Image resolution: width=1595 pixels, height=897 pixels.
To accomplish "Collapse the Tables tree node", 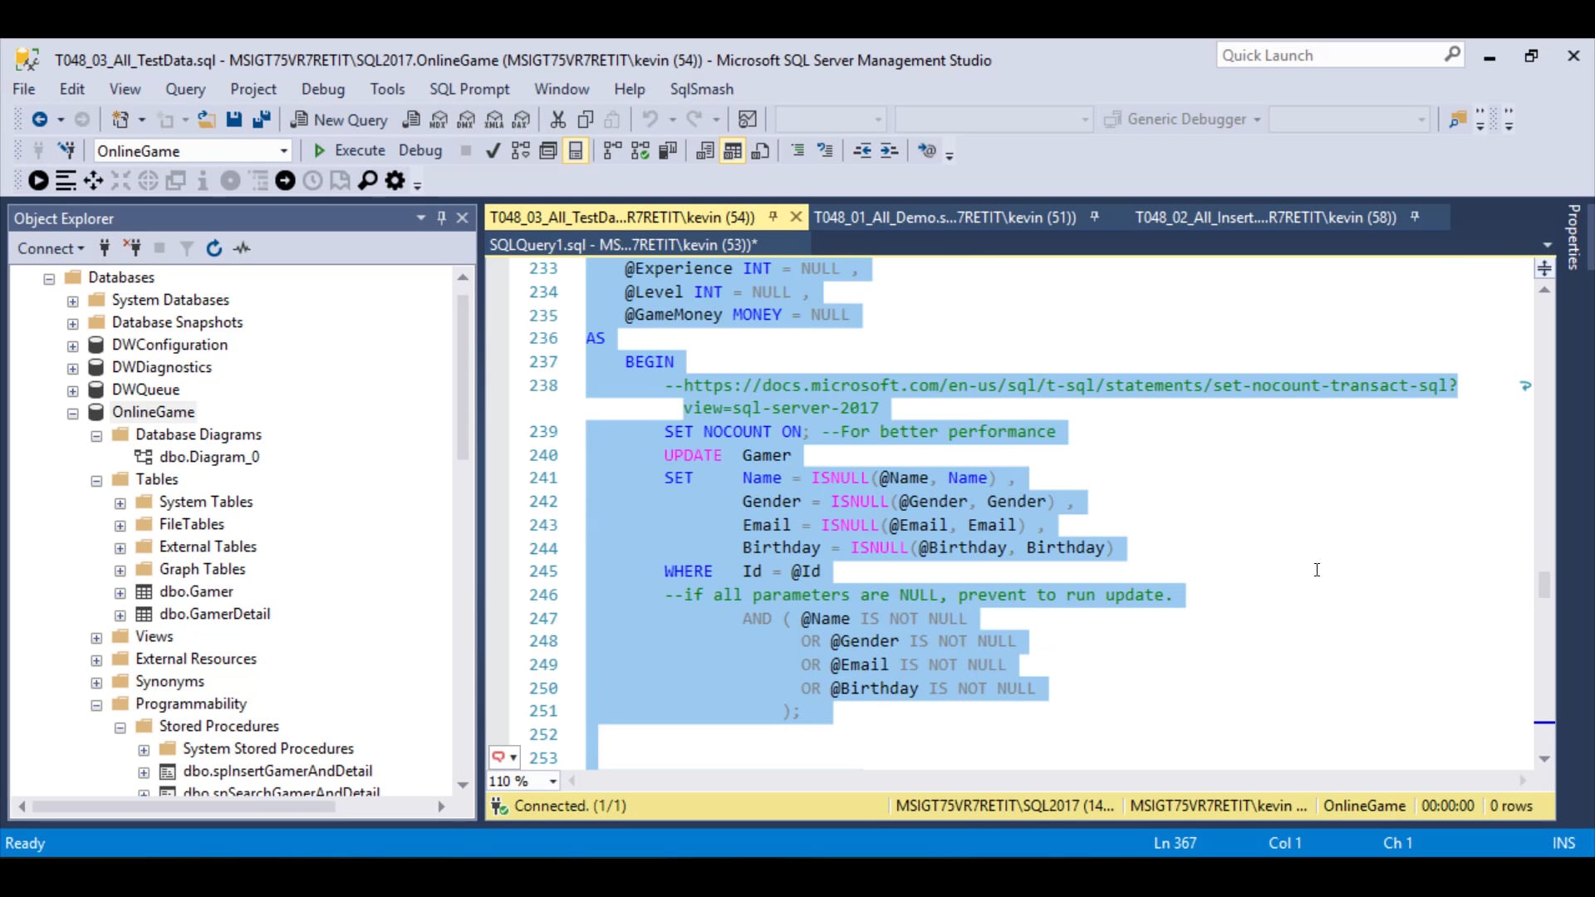I will (x=96, y=480).
